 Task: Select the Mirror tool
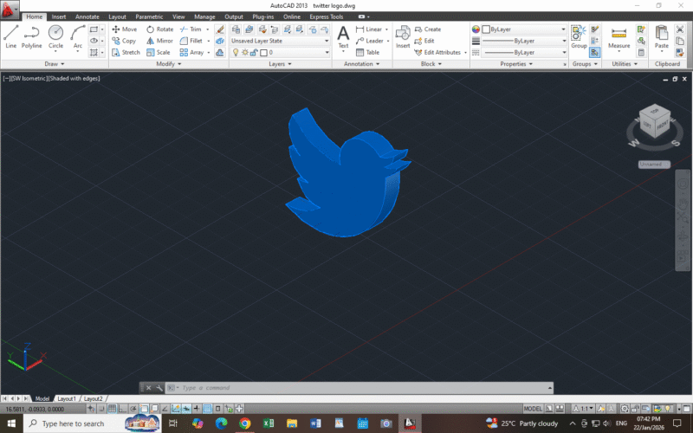pyautogui.click(x=159, y=41)
